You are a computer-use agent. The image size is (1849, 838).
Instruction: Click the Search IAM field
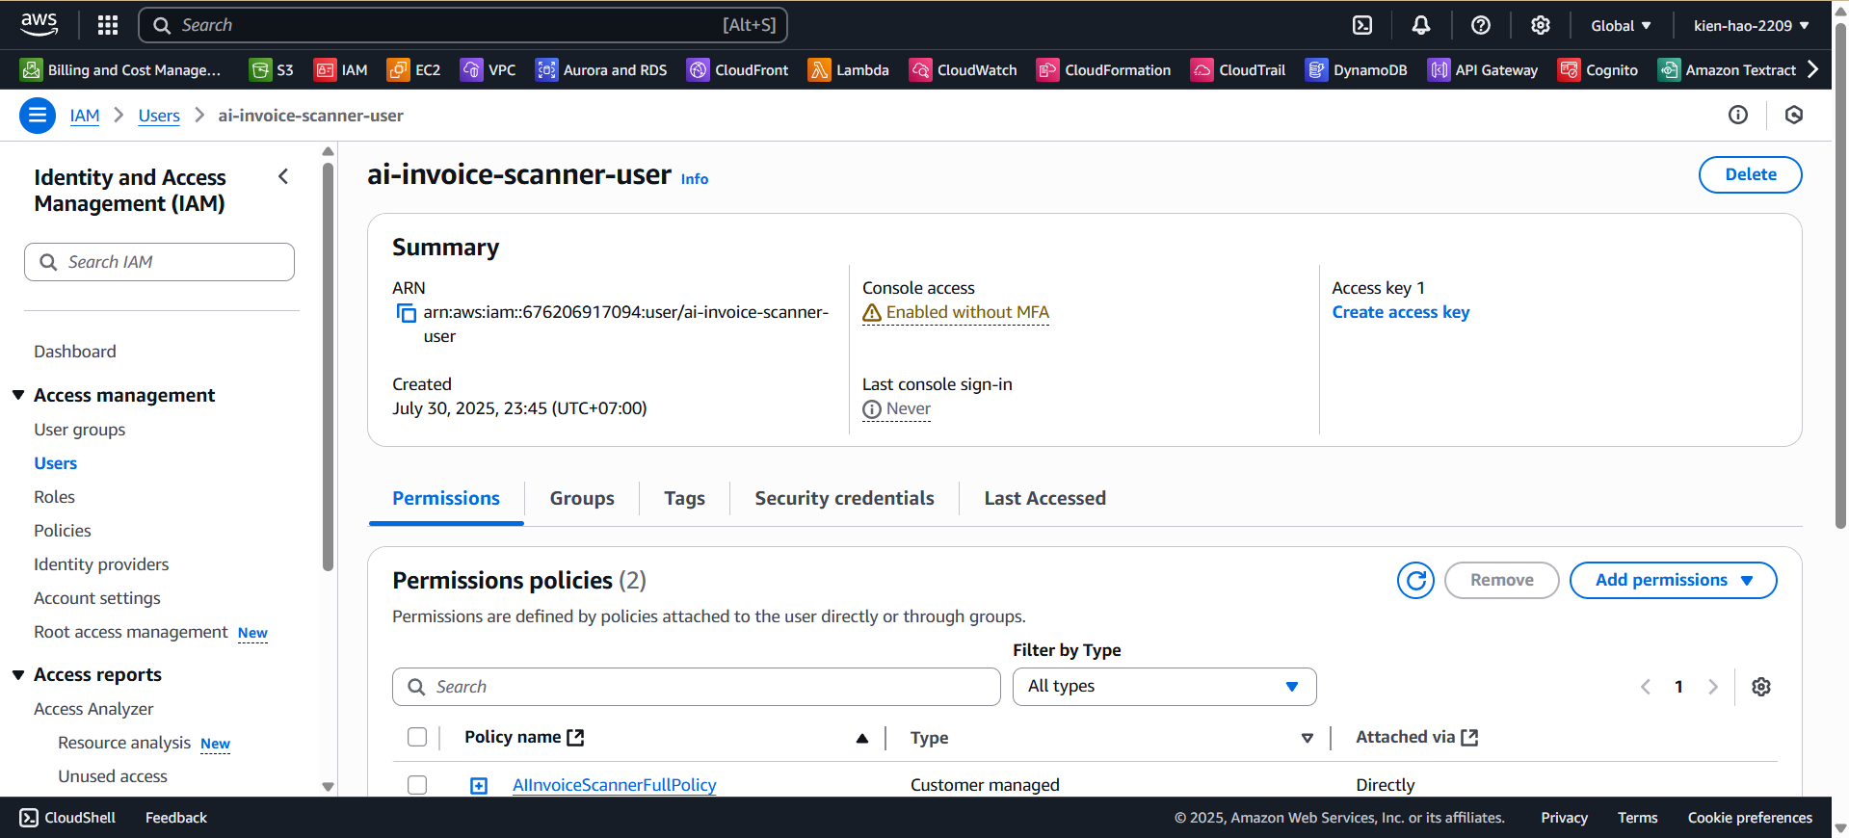pos(159,262)
